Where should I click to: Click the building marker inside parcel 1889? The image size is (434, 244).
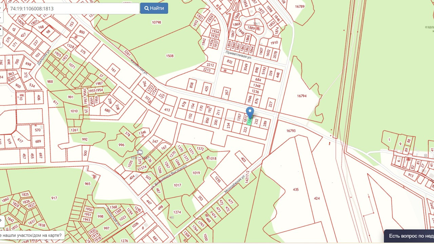[x=259, y=29]
